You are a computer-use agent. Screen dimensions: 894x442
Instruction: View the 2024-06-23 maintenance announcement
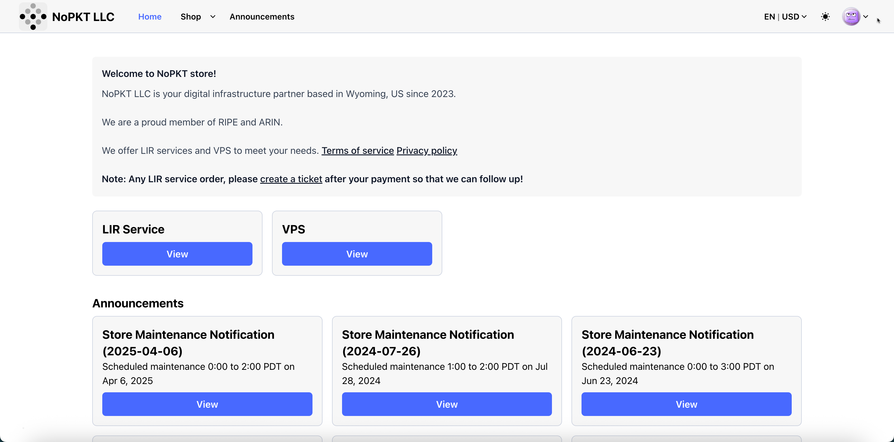686,404
